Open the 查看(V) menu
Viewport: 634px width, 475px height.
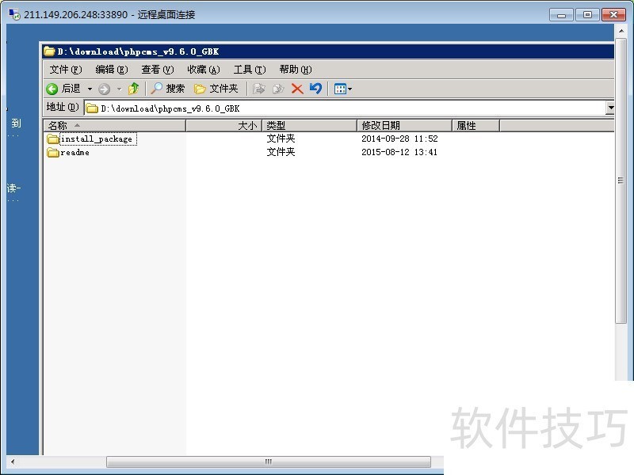click(157, 70)
